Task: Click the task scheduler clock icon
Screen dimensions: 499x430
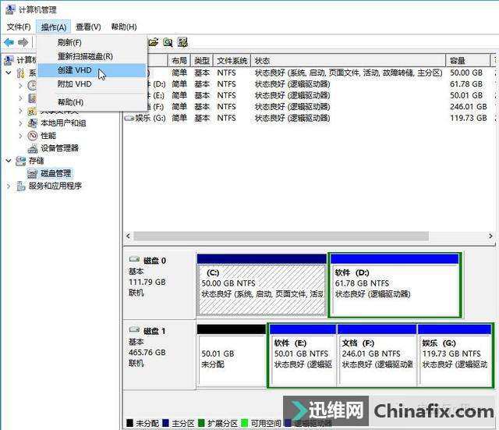Action: [x=32, y=85]
